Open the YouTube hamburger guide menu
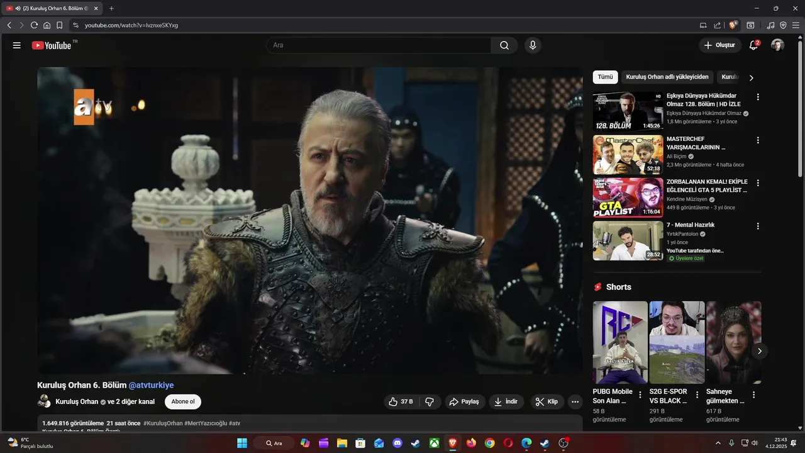The image size is (805, 453). click(x=17, y=45)
